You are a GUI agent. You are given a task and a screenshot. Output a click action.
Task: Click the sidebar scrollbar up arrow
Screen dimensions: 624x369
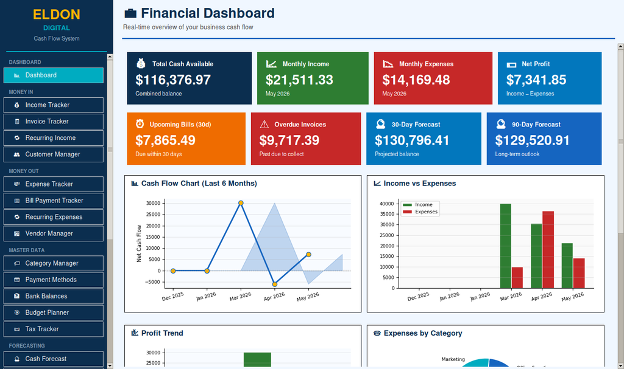110,57
